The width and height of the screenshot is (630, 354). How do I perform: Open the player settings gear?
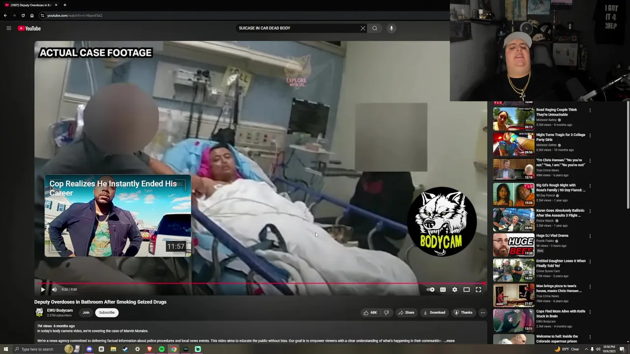coord(454,290)
